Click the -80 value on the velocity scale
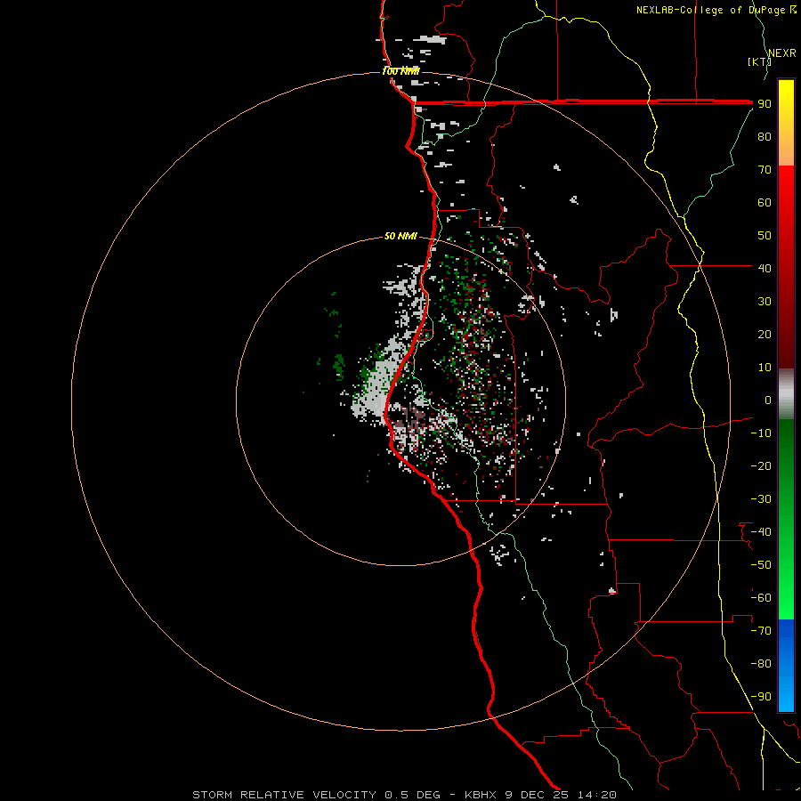801x801 pixels. (x=761, y=664)
